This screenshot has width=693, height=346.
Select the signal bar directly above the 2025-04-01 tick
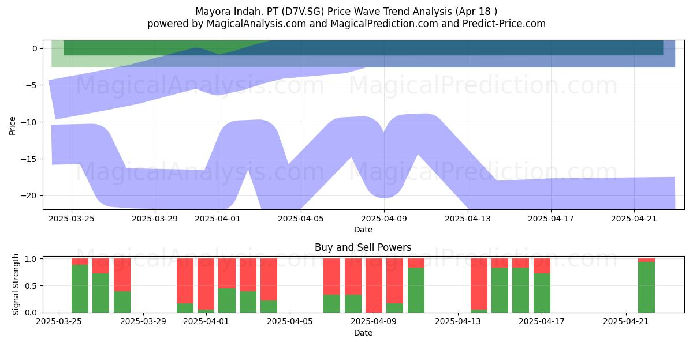pos(206,285)
